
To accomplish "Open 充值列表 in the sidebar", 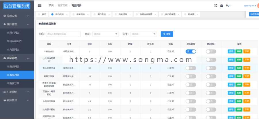I will click(x=17, y=50).
